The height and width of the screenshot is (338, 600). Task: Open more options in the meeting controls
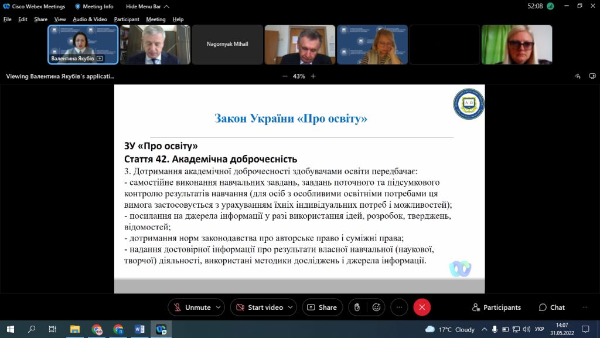click(x=399, y=307)
